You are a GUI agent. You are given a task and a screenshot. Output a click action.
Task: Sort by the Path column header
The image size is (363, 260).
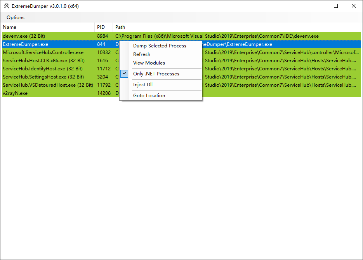[x=237, y=27]
